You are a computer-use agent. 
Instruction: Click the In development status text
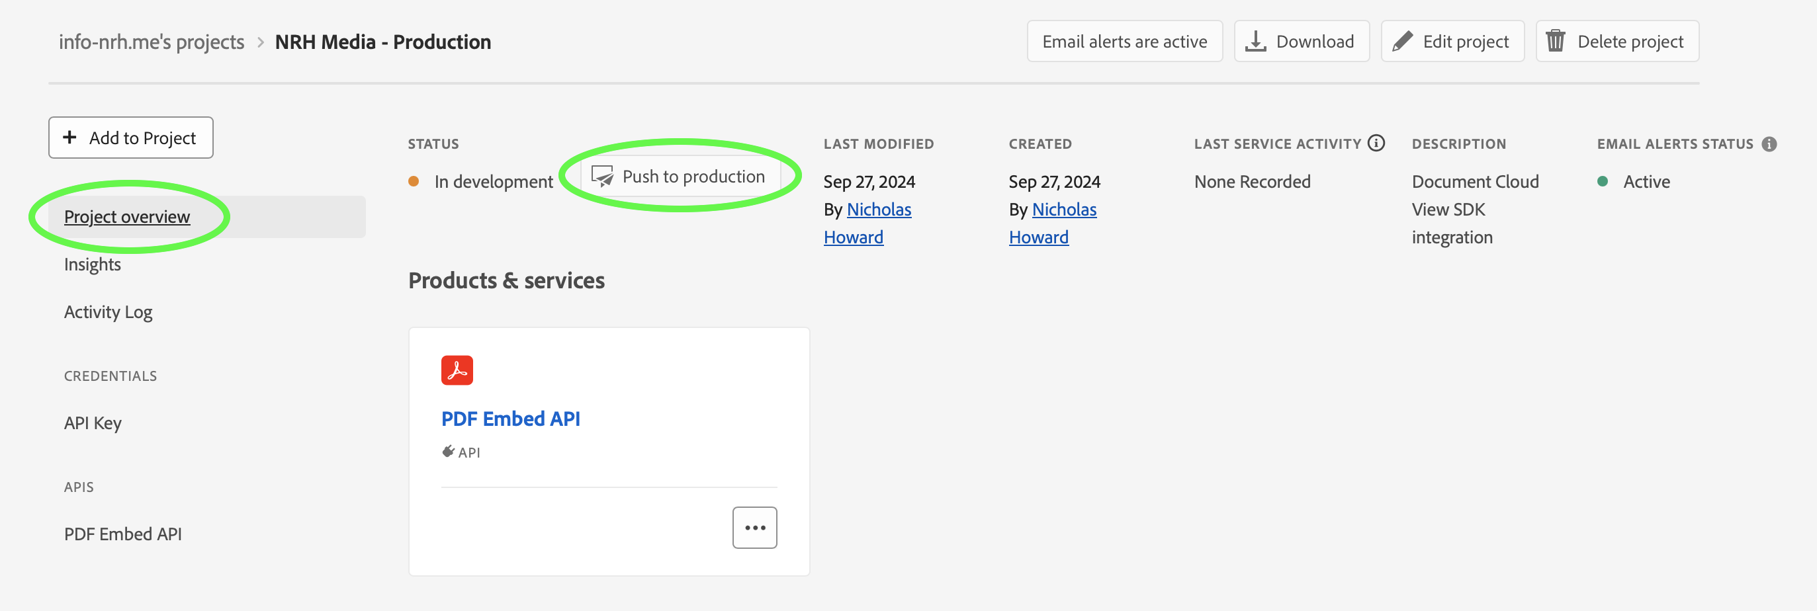[494, 181]
